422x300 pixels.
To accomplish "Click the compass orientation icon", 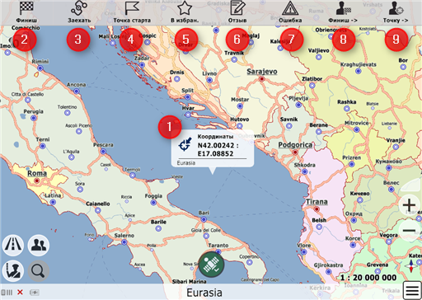I will (411, 265).
